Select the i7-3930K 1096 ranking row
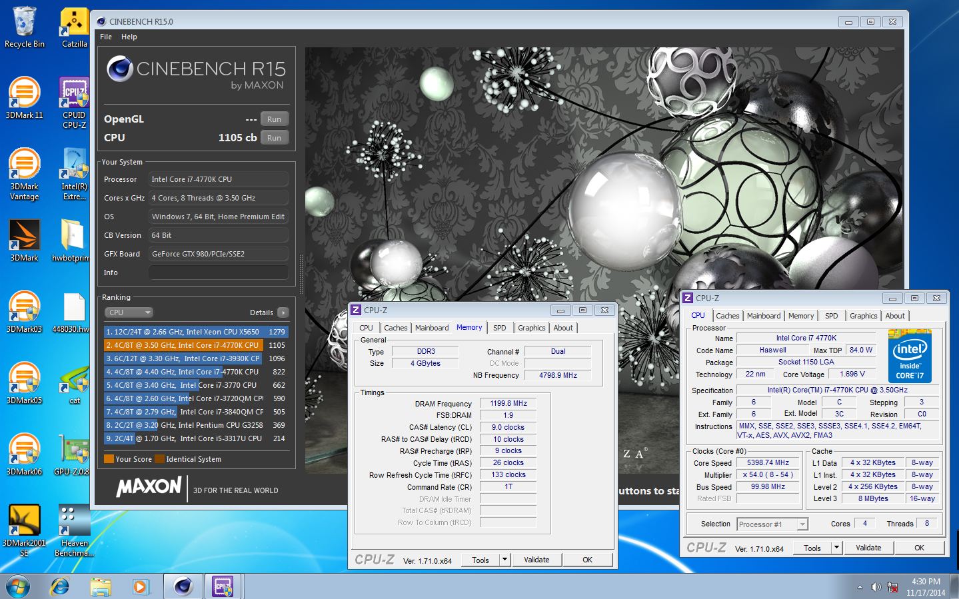The height and width of the screenshot is (599, 959). (196, 358)
